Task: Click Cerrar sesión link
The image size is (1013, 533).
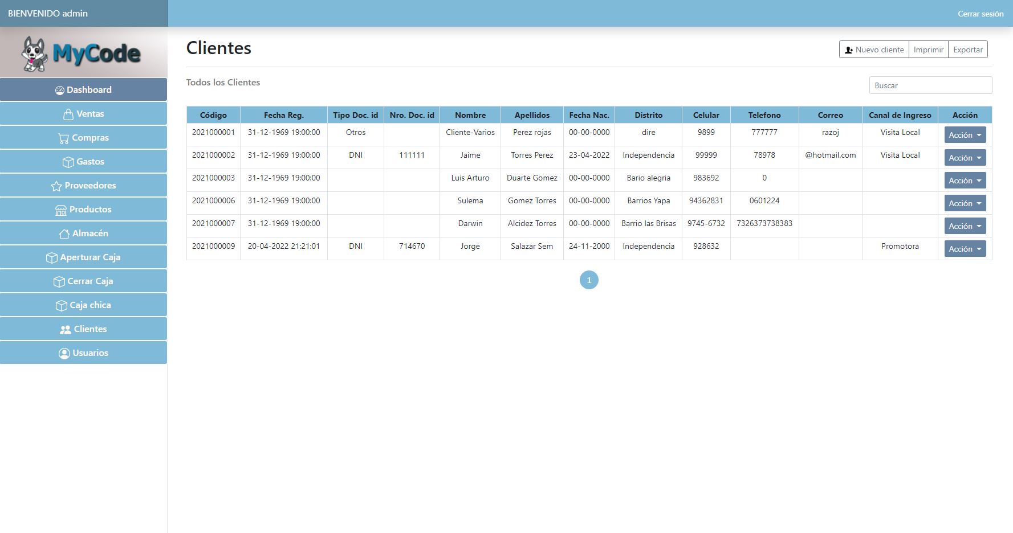Action: click(x=980, y=14)
